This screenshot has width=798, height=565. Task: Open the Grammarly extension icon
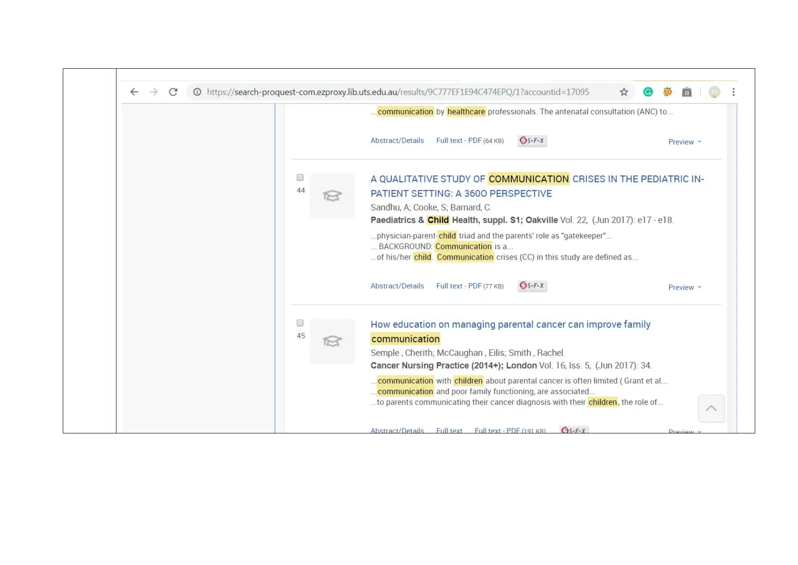[x=648, y=92]
